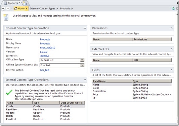This screenshot has width=179, height=126.
Task: Click System.Int32 type cell
Action: [x=140, y=98]
